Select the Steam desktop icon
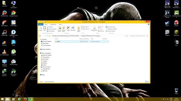The height and width of the screenshot is (101, 181). 167,23
